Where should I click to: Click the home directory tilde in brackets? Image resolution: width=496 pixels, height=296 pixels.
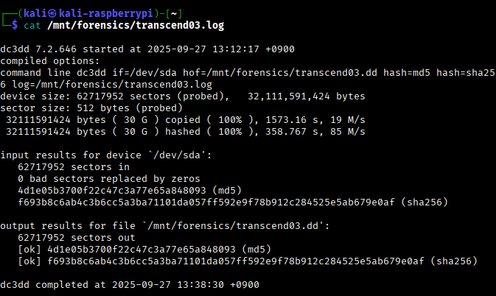coord(178,13)
